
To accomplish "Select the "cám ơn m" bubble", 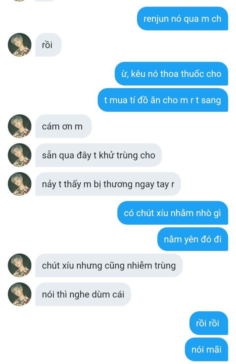I will (63, 126).
